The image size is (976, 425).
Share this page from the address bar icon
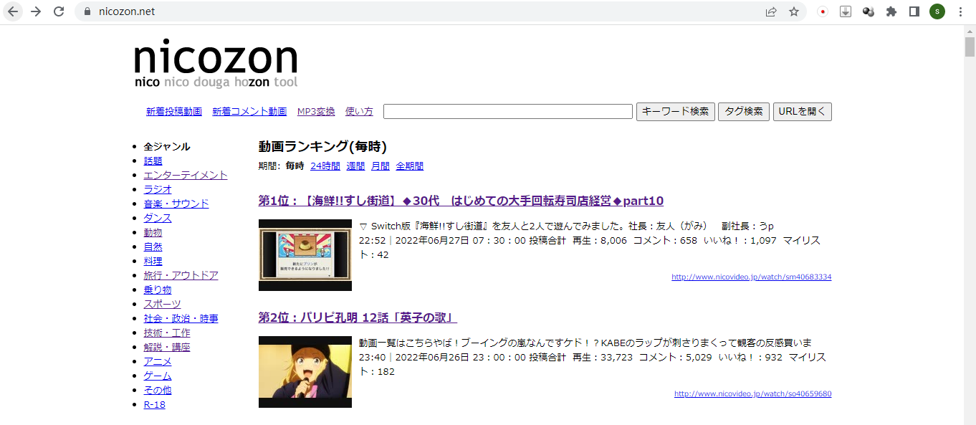tap(771, 11)
